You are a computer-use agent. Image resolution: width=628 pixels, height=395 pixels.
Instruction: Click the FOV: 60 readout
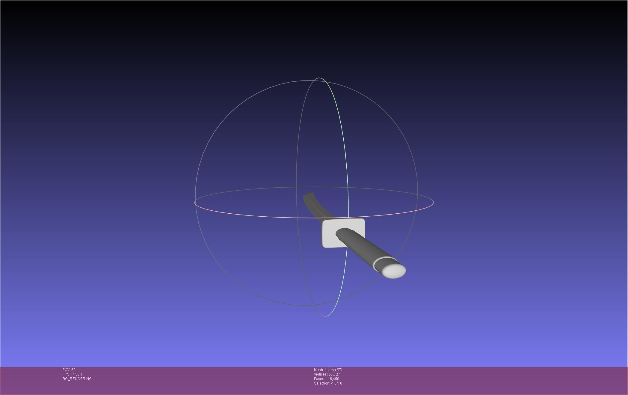click(69, 370)
